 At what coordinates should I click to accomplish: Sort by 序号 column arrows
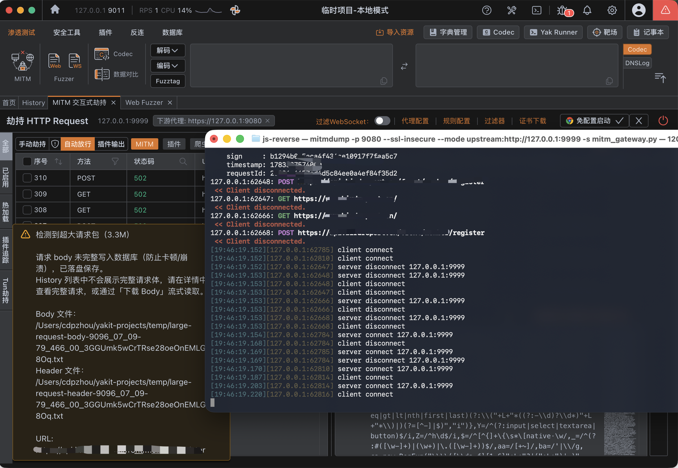pyautogui.click(x=58, y=161)
